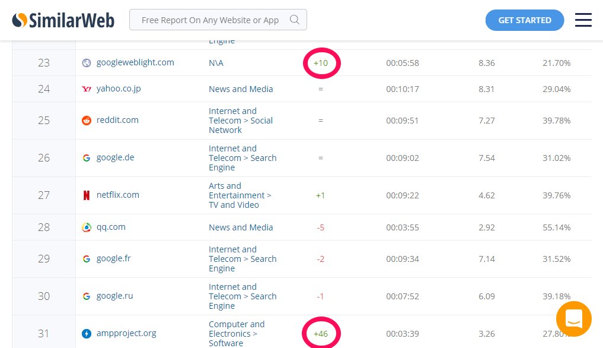The height and width of the screenshot is (348, 603).
Task: Click the google.fr favicon
Action: click(87, 259)
